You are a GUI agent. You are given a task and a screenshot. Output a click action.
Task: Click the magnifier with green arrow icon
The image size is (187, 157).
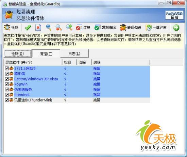click(x=69, y=28)
